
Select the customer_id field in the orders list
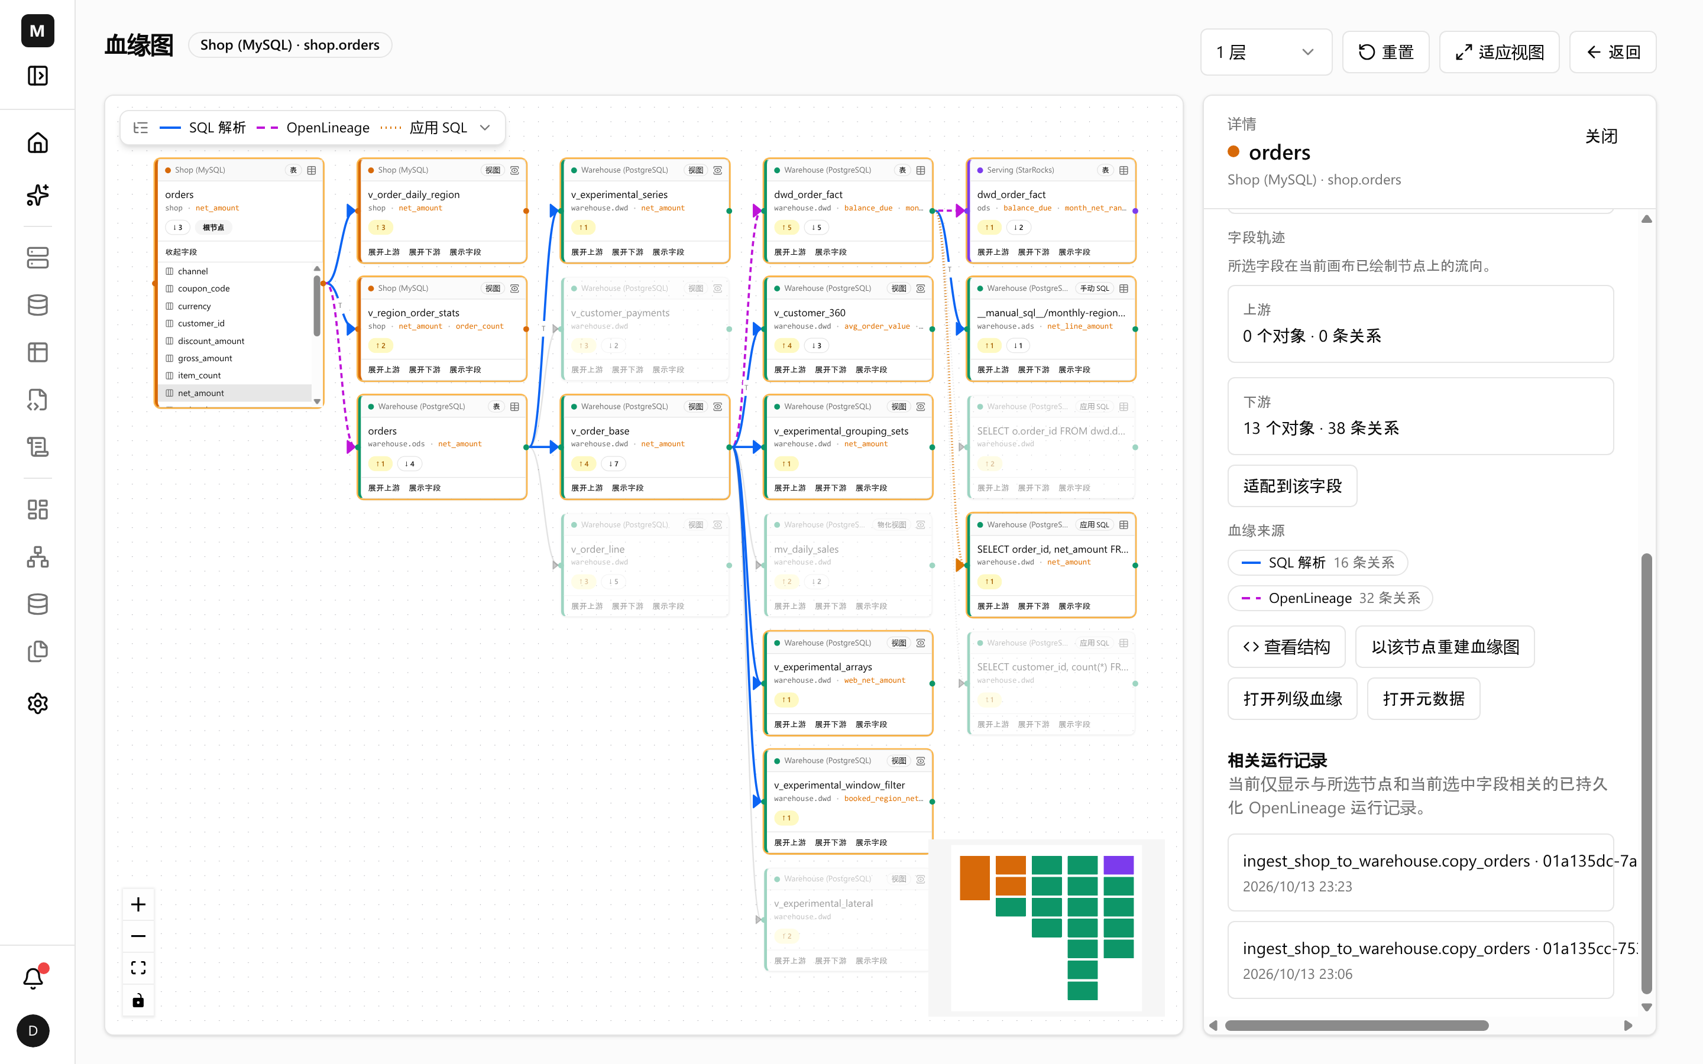(236, 323)
